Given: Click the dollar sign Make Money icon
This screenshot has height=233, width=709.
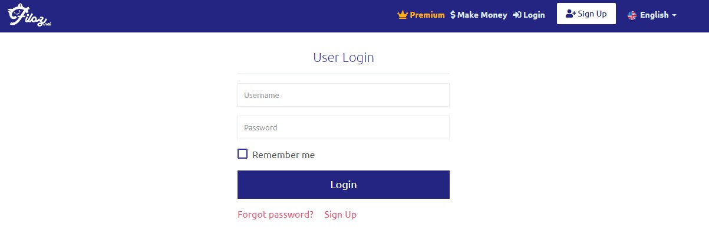Looking at the screenshot, I should pos(453,15).
